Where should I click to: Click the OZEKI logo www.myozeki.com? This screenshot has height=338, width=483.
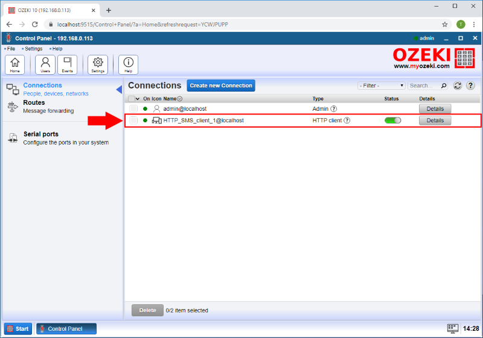(434, 58)
